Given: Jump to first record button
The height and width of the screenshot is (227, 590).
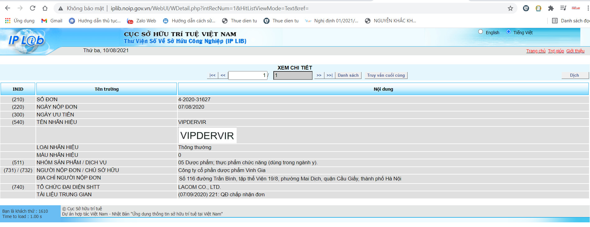Looking at the screenshot, I should tap(212, 75).
